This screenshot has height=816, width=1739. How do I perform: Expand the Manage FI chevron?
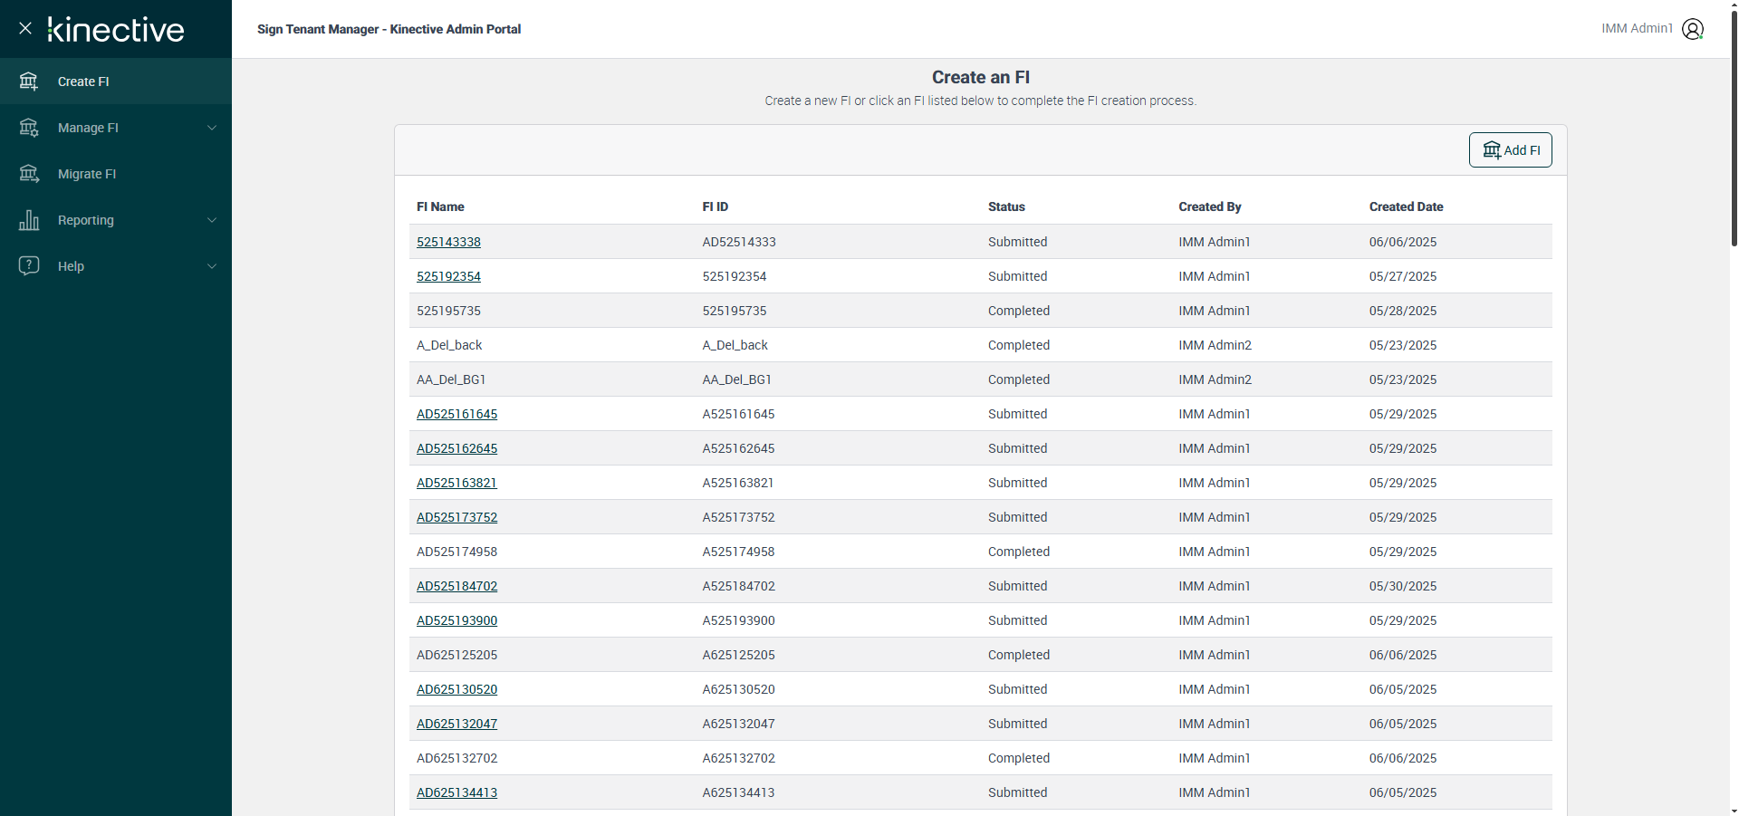[x=212, y=128]
